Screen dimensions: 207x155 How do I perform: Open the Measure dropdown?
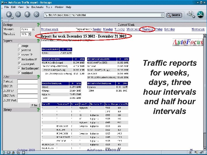[28, 29]
